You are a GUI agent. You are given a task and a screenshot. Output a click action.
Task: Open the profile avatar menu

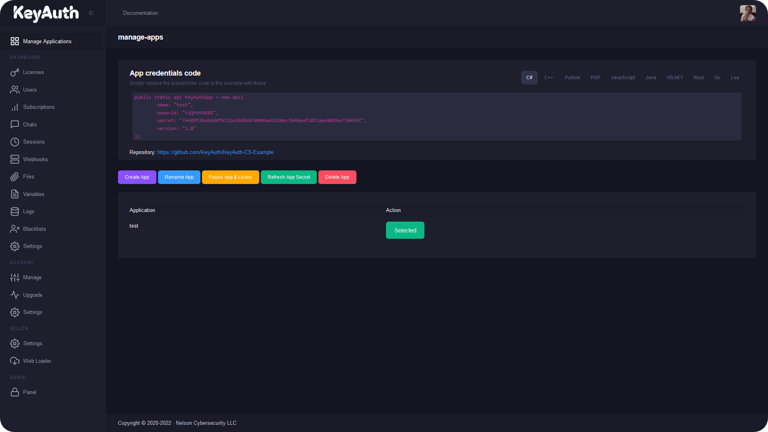click(x=747, y=13)
